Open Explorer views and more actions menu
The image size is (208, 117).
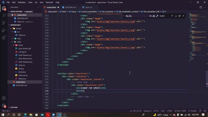(39, 7)
